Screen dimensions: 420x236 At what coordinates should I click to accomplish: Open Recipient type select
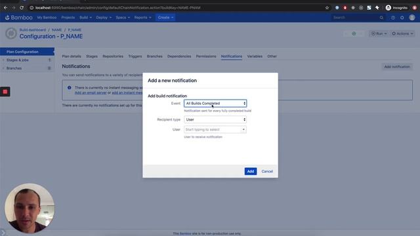click(x=215, y=119)
